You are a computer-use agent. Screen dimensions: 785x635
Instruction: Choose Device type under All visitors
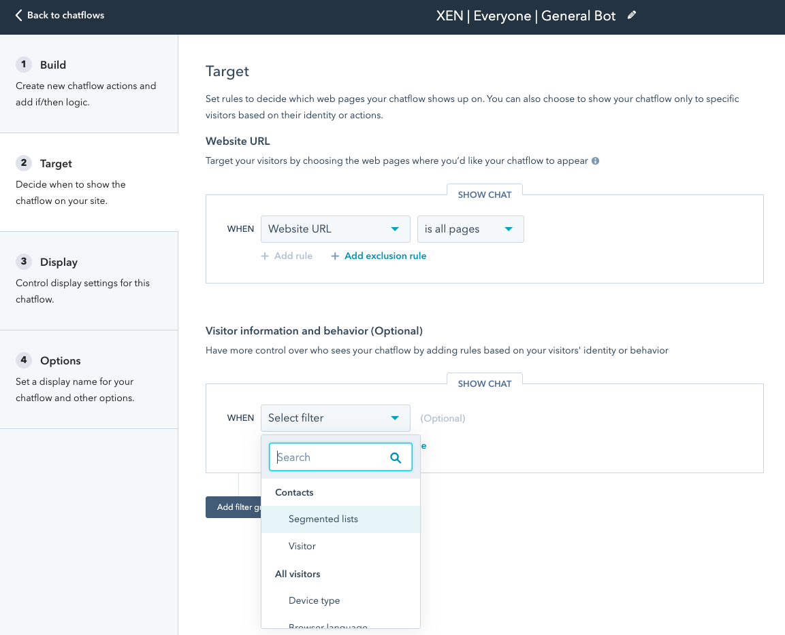(x=314, y=600)
